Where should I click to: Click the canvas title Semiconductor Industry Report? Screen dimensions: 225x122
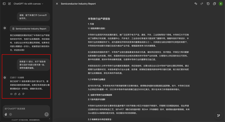pyautogui.click(x=78, y=4)
